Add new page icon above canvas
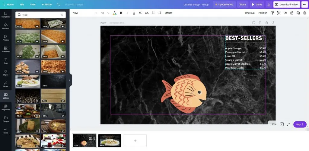Screen dimensions: 309x151 tap(273, 23)
